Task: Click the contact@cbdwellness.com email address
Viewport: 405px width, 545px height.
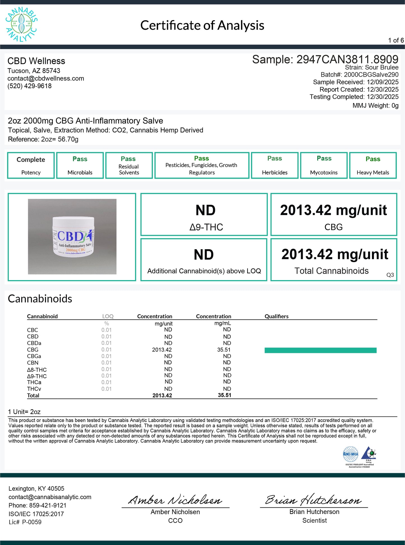Action: point(46,78)
